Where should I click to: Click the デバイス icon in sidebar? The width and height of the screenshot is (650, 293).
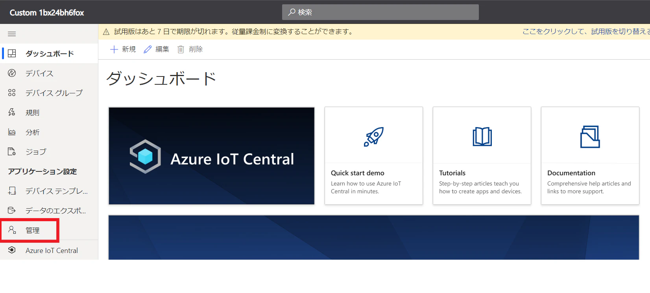[x=12, y=73]
